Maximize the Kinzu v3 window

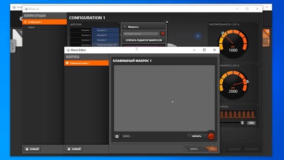click(x=247, y=9)
